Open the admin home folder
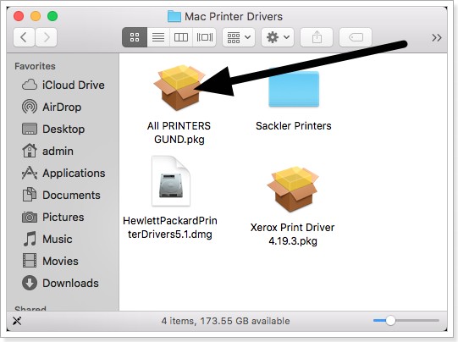Image resolution: width=458 pixels, height=342 pixels. tap(47, 151)
